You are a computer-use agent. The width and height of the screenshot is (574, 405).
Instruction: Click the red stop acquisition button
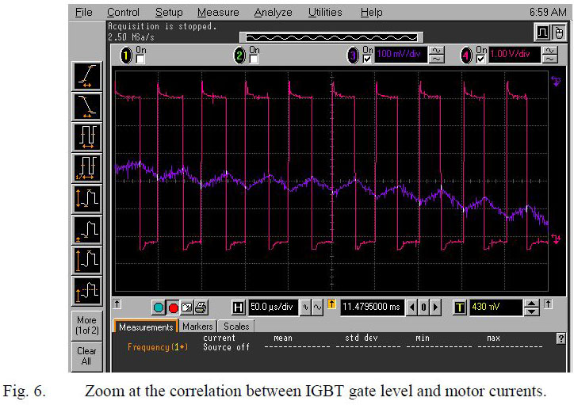click(173, 308)
